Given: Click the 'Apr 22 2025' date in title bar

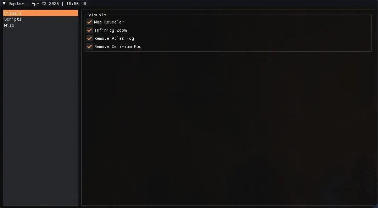Looking at the screenshot, I should [x=45, y=4].
